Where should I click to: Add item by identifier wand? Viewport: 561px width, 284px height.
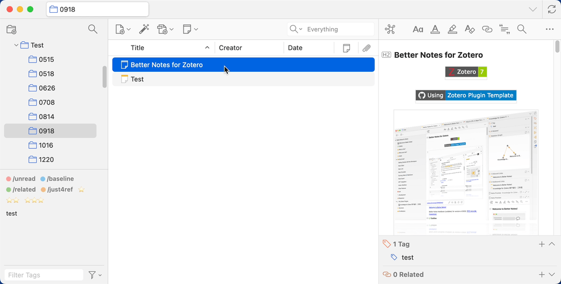click(144, 29)
